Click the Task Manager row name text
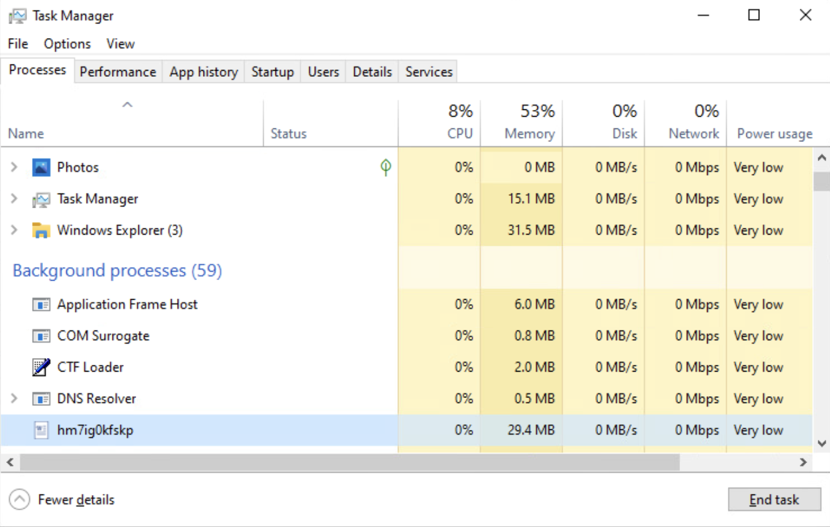 [98, 199]
